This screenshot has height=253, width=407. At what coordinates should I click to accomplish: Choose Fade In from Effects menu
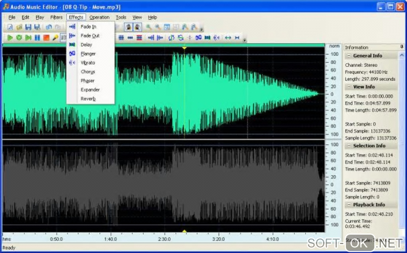(90, 27)
